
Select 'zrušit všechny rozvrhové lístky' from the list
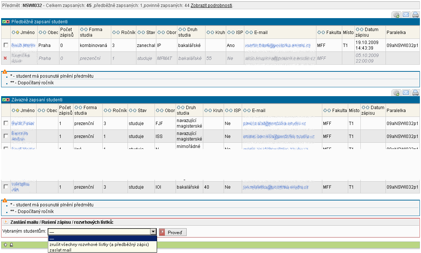tap(99, 244)
